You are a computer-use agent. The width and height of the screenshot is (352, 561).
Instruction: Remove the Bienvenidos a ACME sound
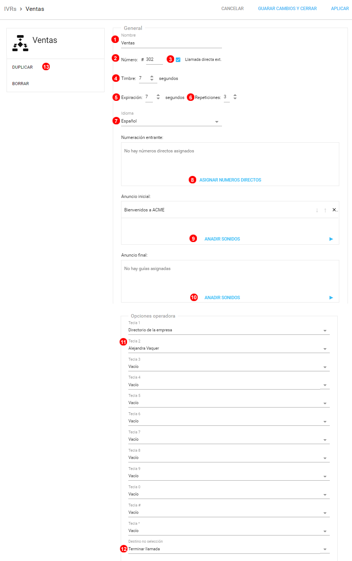coord(334,210)
